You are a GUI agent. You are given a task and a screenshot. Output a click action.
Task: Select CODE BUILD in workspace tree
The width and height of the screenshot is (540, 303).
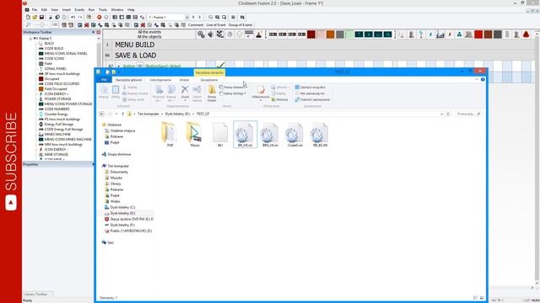pos(54,49)
